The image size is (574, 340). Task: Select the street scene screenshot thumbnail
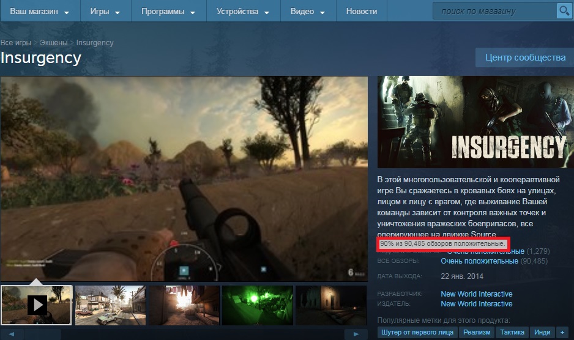point(110,306)
